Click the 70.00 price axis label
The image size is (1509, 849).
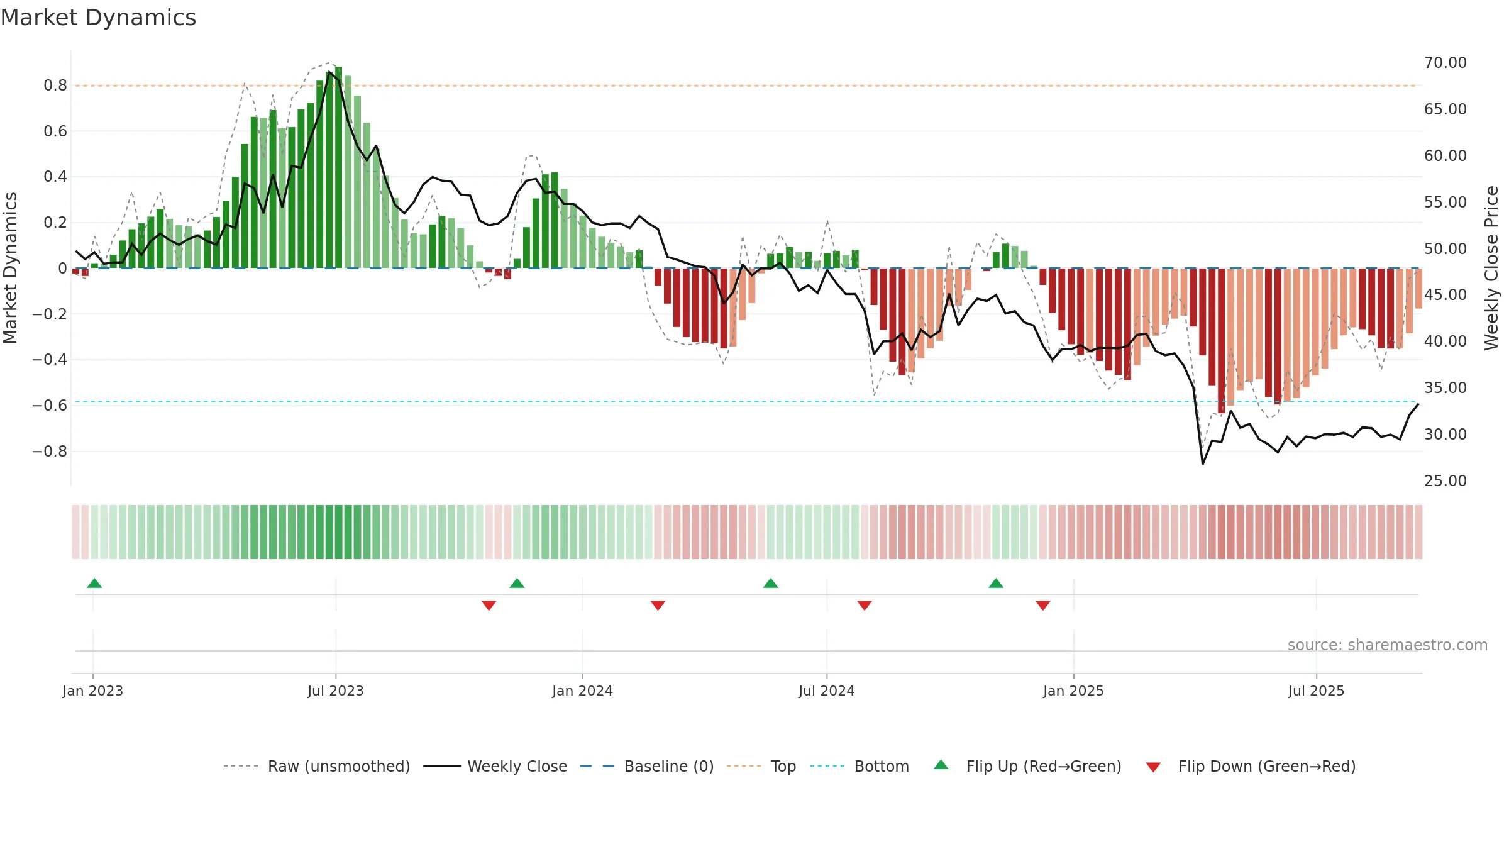(1445, 63)
